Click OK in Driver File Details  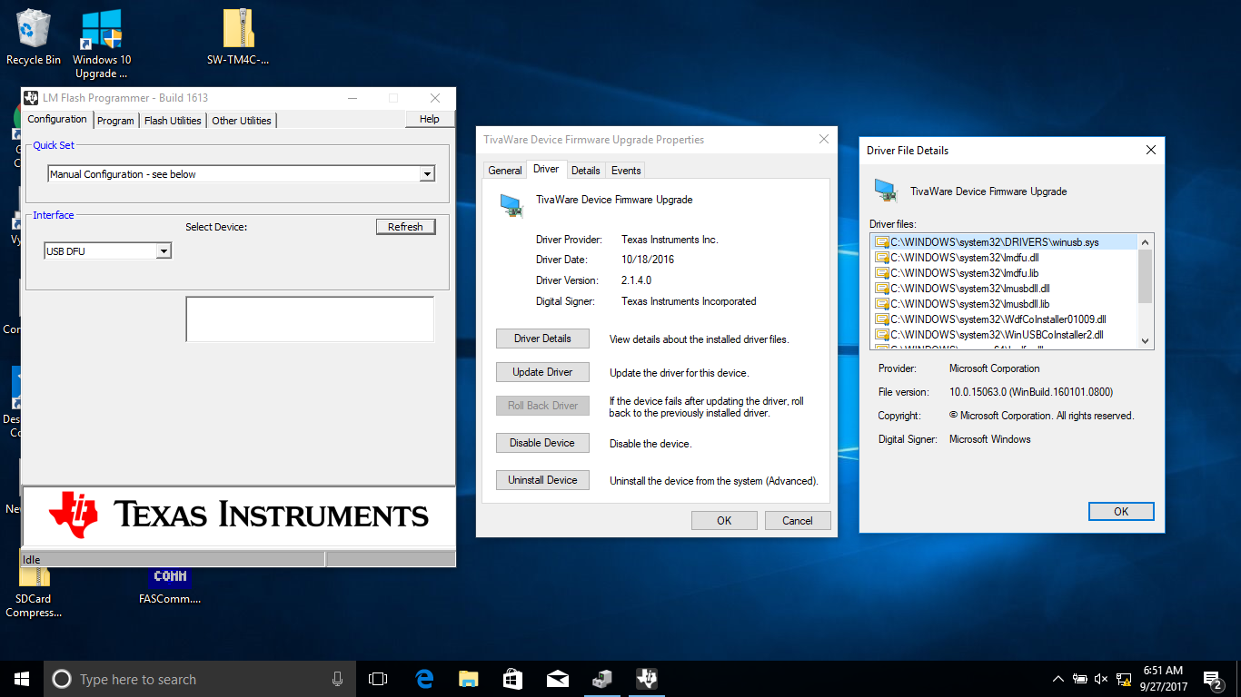click(x=1121, y=512)
